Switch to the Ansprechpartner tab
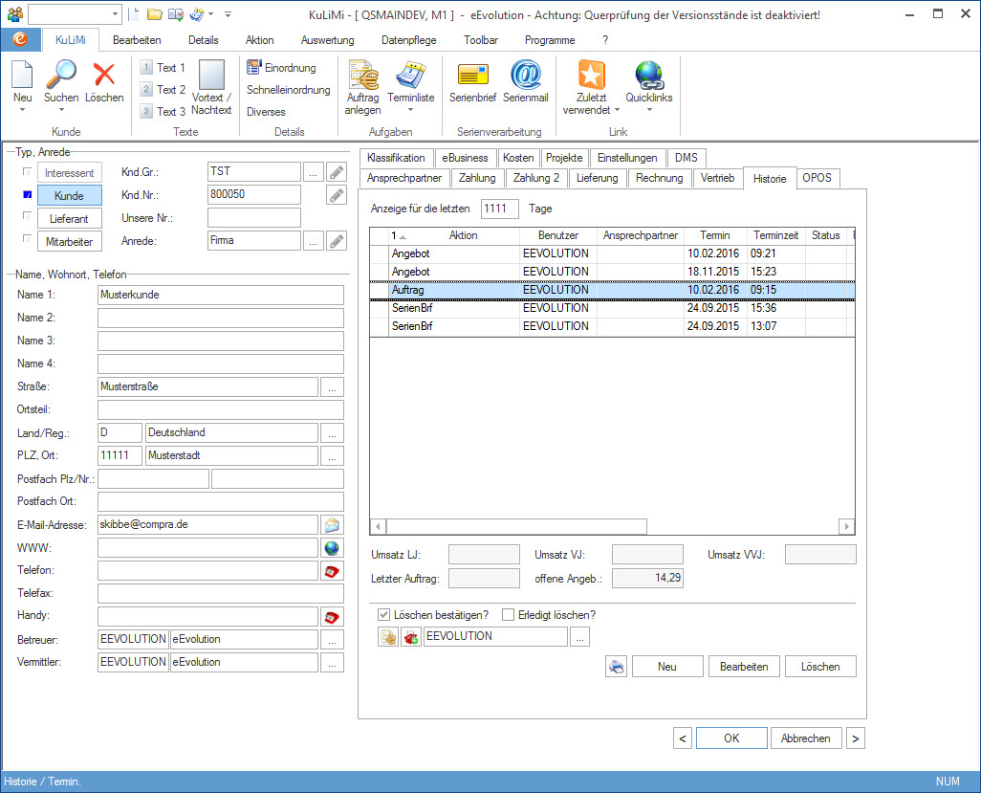Screen dimensions: 981x793 (x=404, y=178)
